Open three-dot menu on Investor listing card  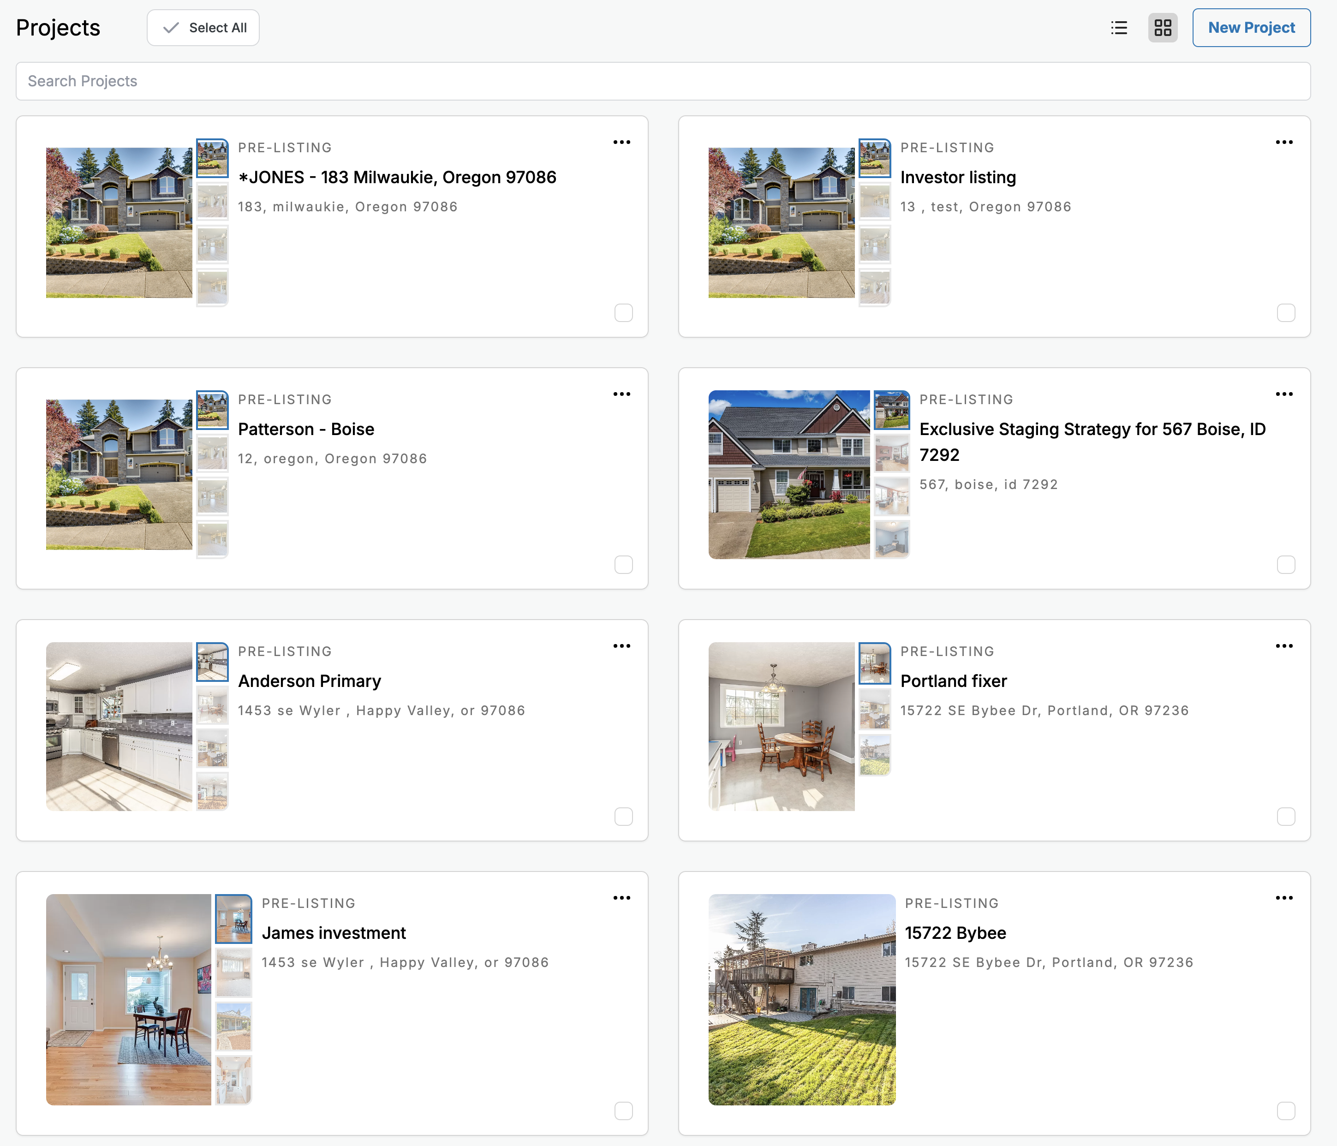click(1283, 142)
